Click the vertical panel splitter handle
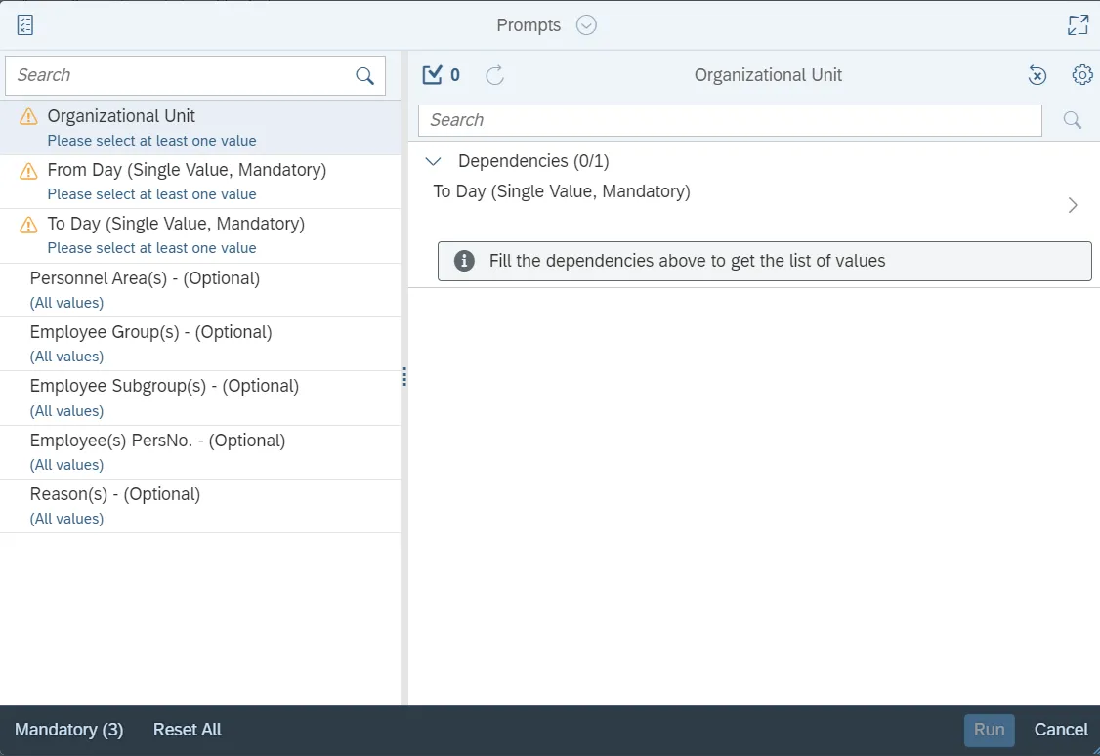 (x=404, y=377)
